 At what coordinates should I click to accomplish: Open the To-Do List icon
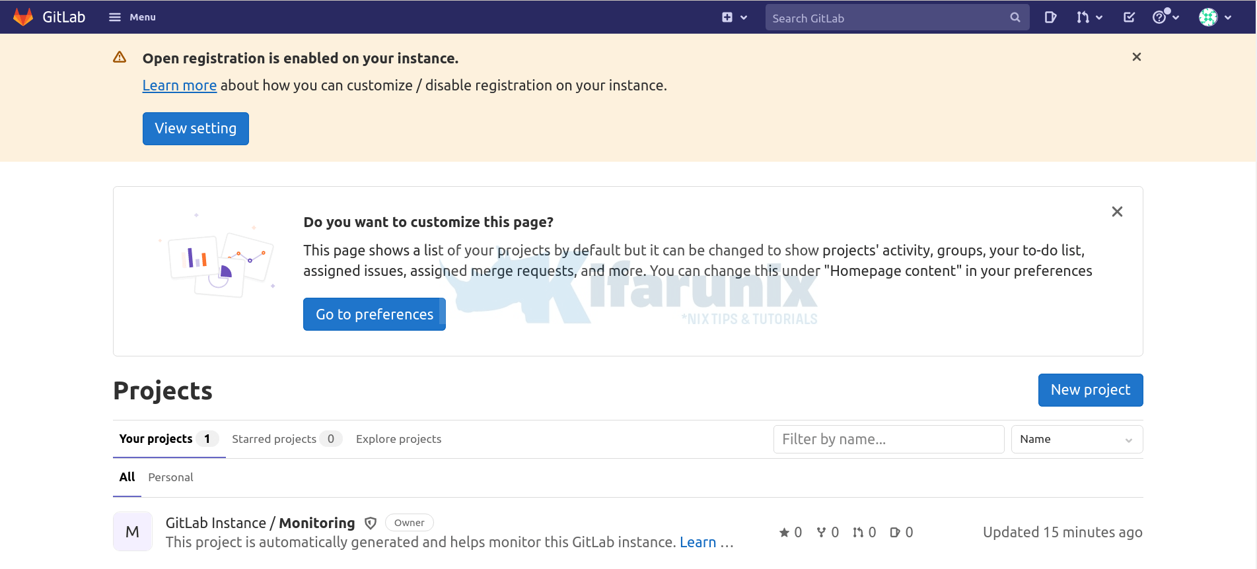click(x=1129, y=17)
